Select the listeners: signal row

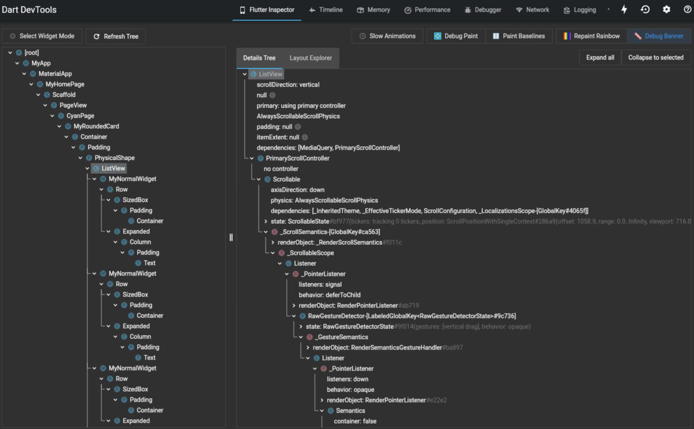[320, 284]
